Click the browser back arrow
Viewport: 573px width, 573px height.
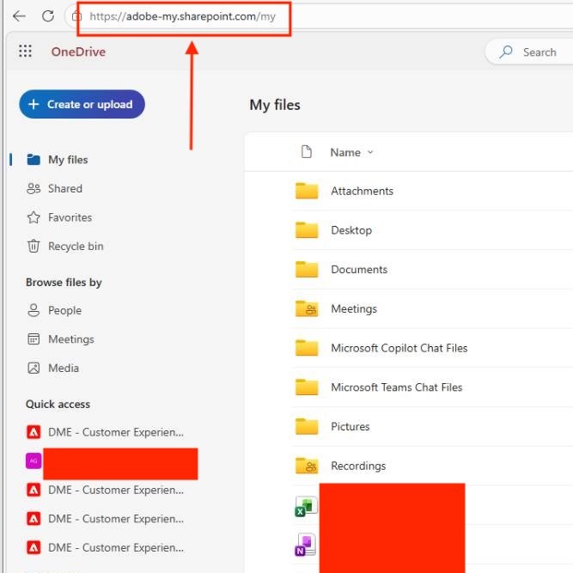coord(19,15)
